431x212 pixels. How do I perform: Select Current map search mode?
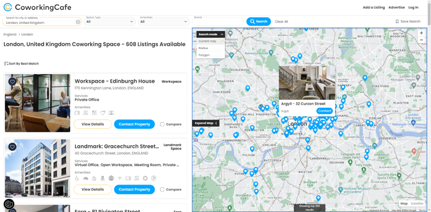coord(211,41)
